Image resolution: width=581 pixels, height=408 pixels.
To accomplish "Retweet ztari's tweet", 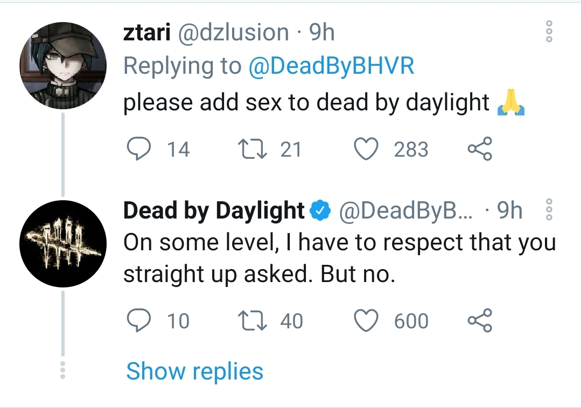I will coord(252,149).
